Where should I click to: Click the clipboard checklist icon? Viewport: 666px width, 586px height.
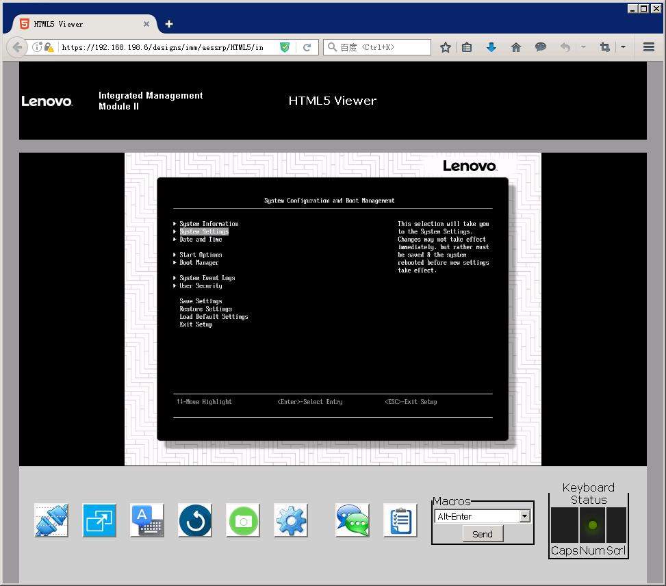400,521
